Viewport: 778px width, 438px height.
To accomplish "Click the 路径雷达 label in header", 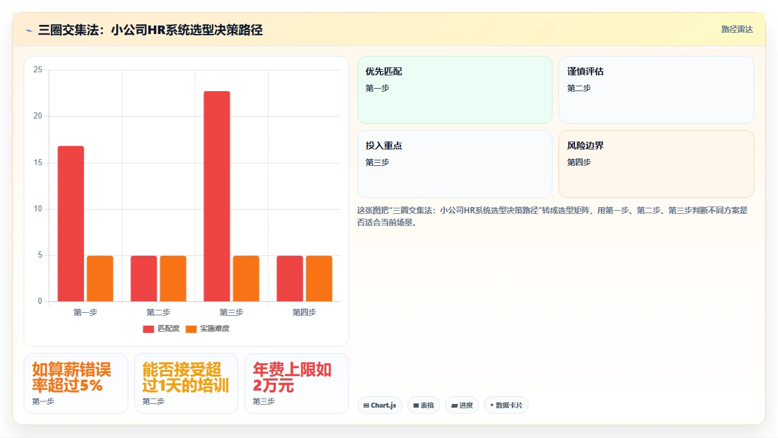I will click(737, 29).
